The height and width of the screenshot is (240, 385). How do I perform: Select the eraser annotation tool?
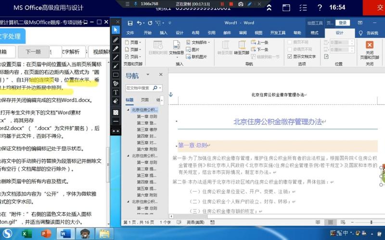pyautogui.click(x=115, y=101)
